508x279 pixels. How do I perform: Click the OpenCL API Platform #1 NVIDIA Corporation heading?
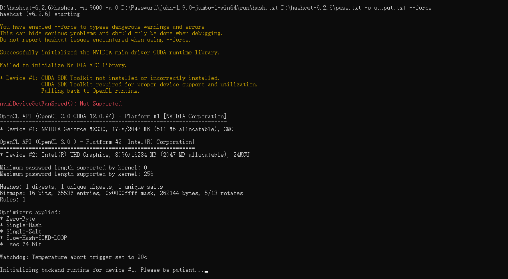114,116
